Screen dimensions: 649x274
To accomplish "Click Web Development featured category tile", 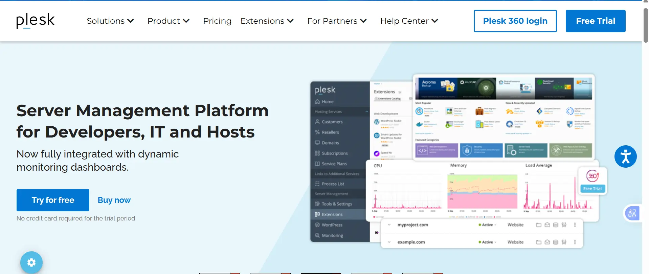I will [x=437, y=150].
